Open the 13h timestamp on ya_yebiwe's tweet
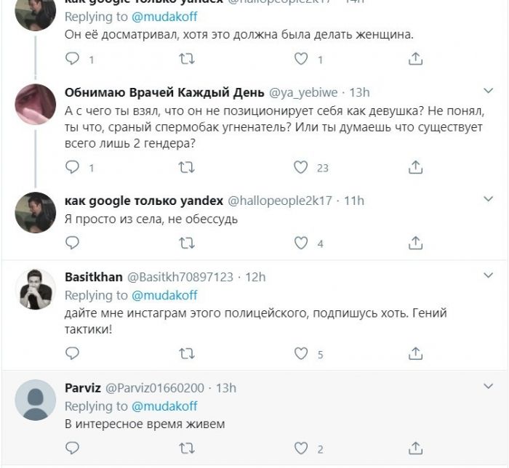The height and width of the screenshot is (468, 509). pyautogui.click(x=359, y=92)
